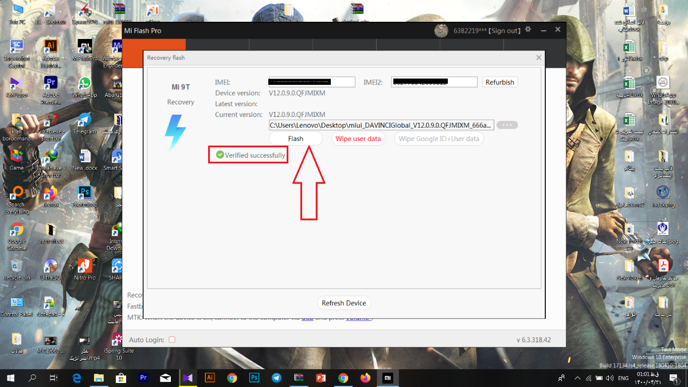
Task: Click the 'V12.0.9.0.QFJMIXM' device version value
Action: click(297, 93)
